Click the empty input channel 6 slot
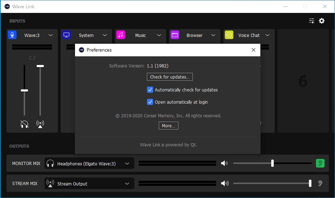This screenshot has height=198, width=335. click(x=303, y=81)
